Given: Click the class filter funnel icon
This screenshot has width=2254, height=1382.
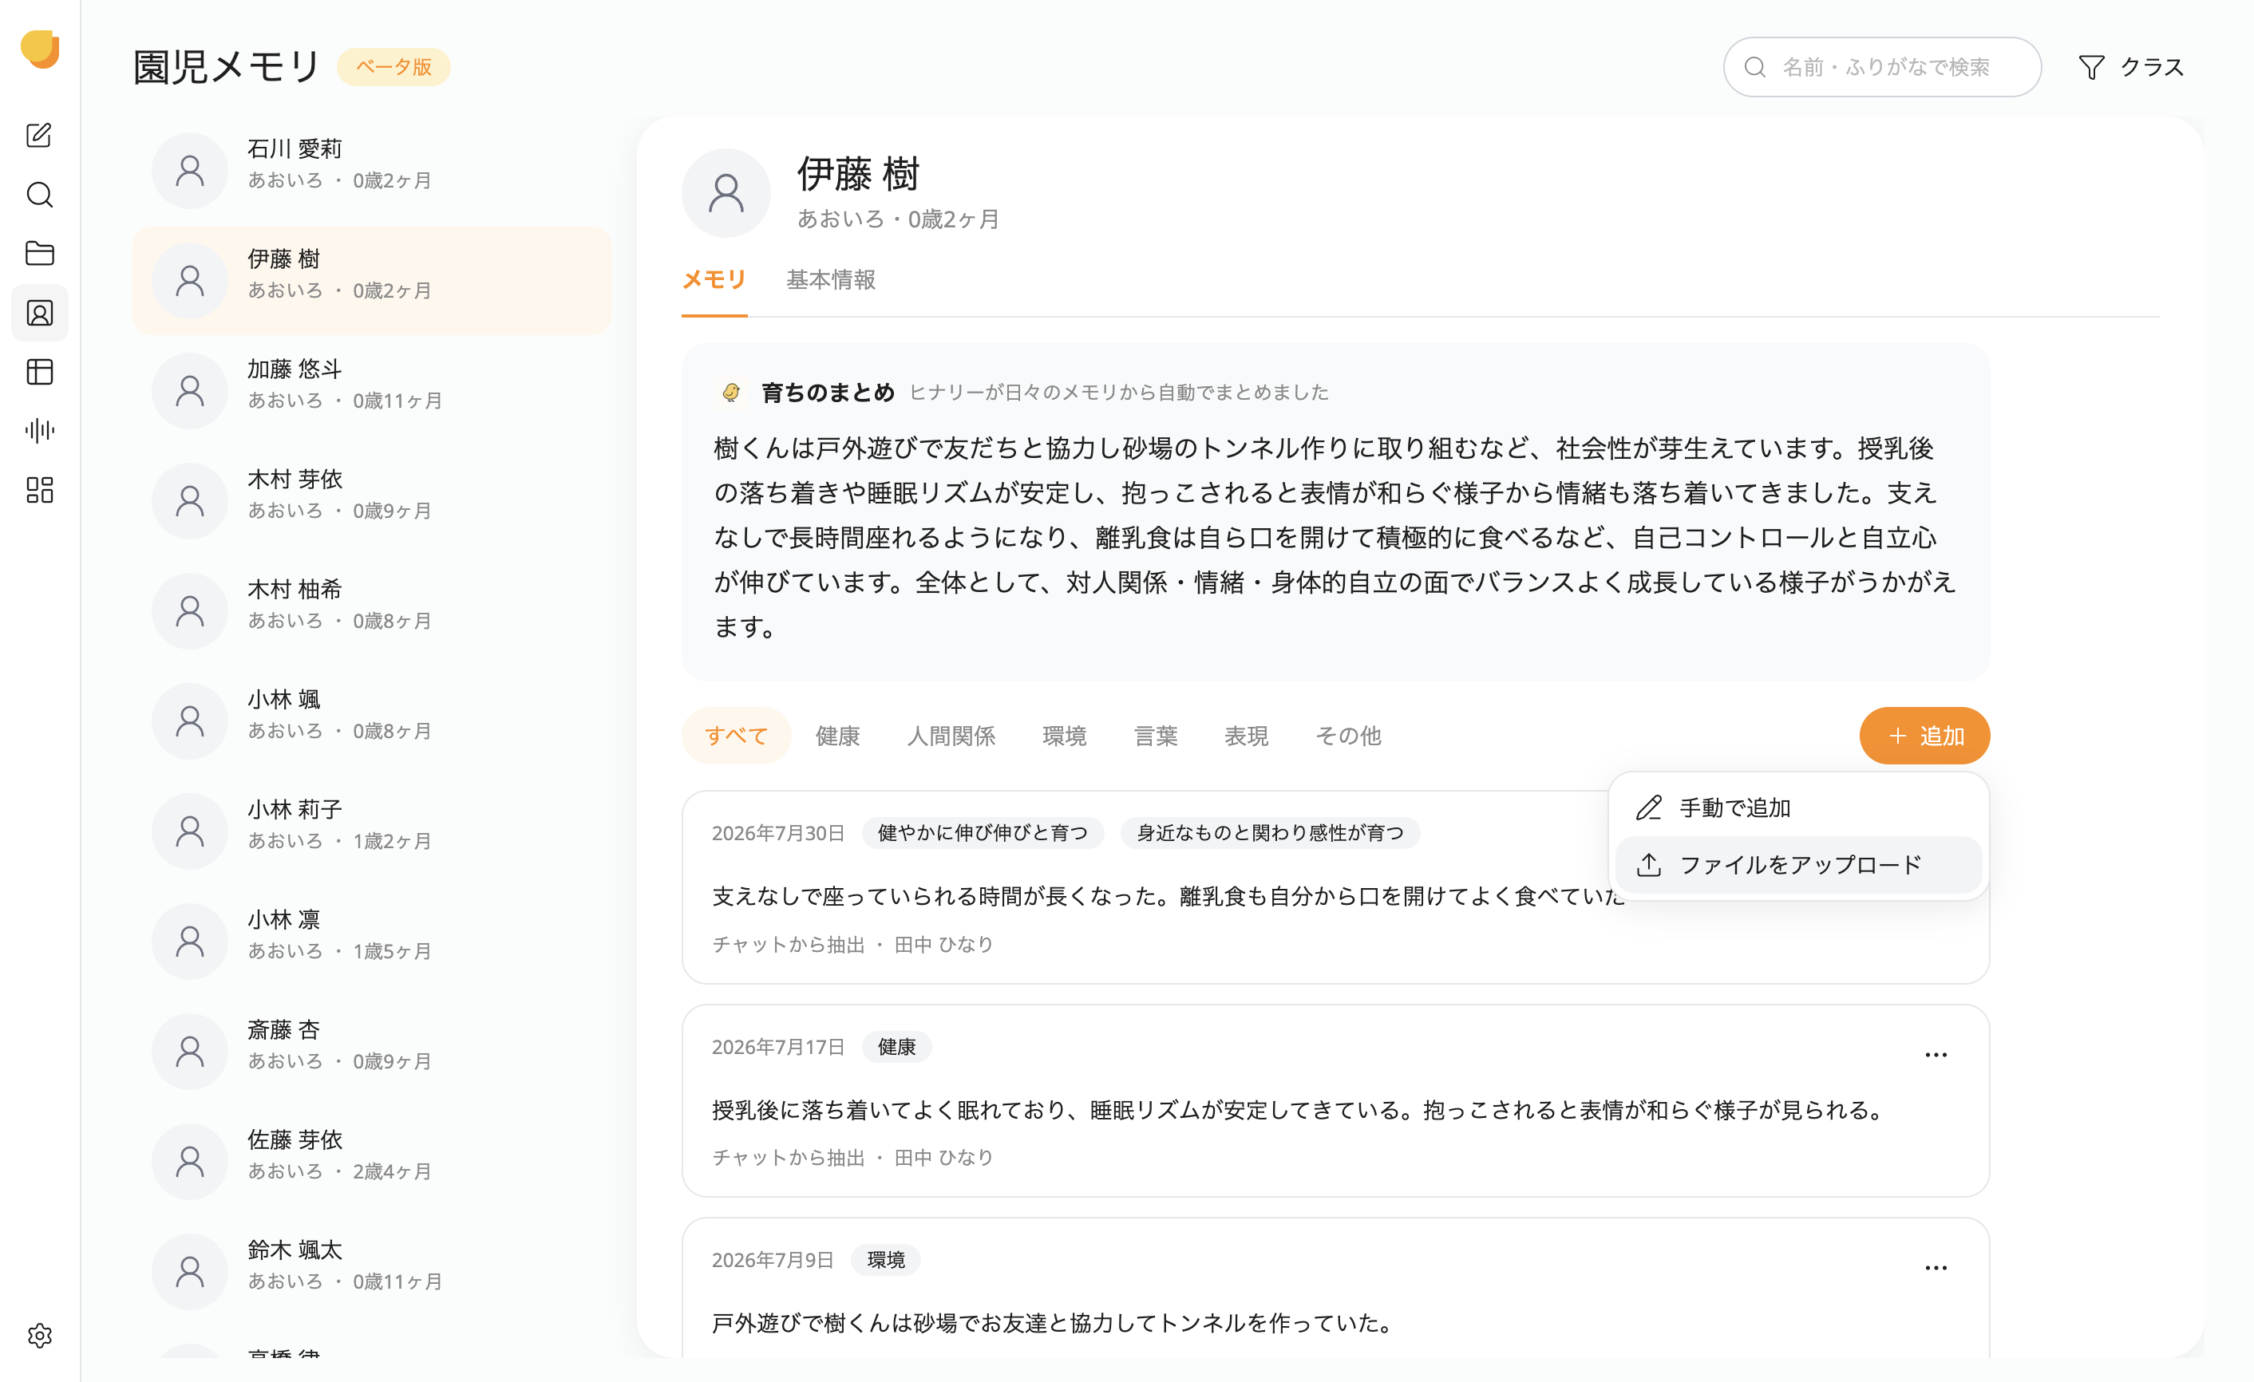Looking at the screenshot, I should [x=2091, y=67].
